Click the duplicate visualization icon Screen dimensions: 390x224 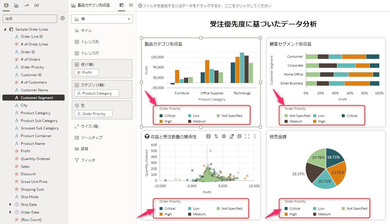239,136
